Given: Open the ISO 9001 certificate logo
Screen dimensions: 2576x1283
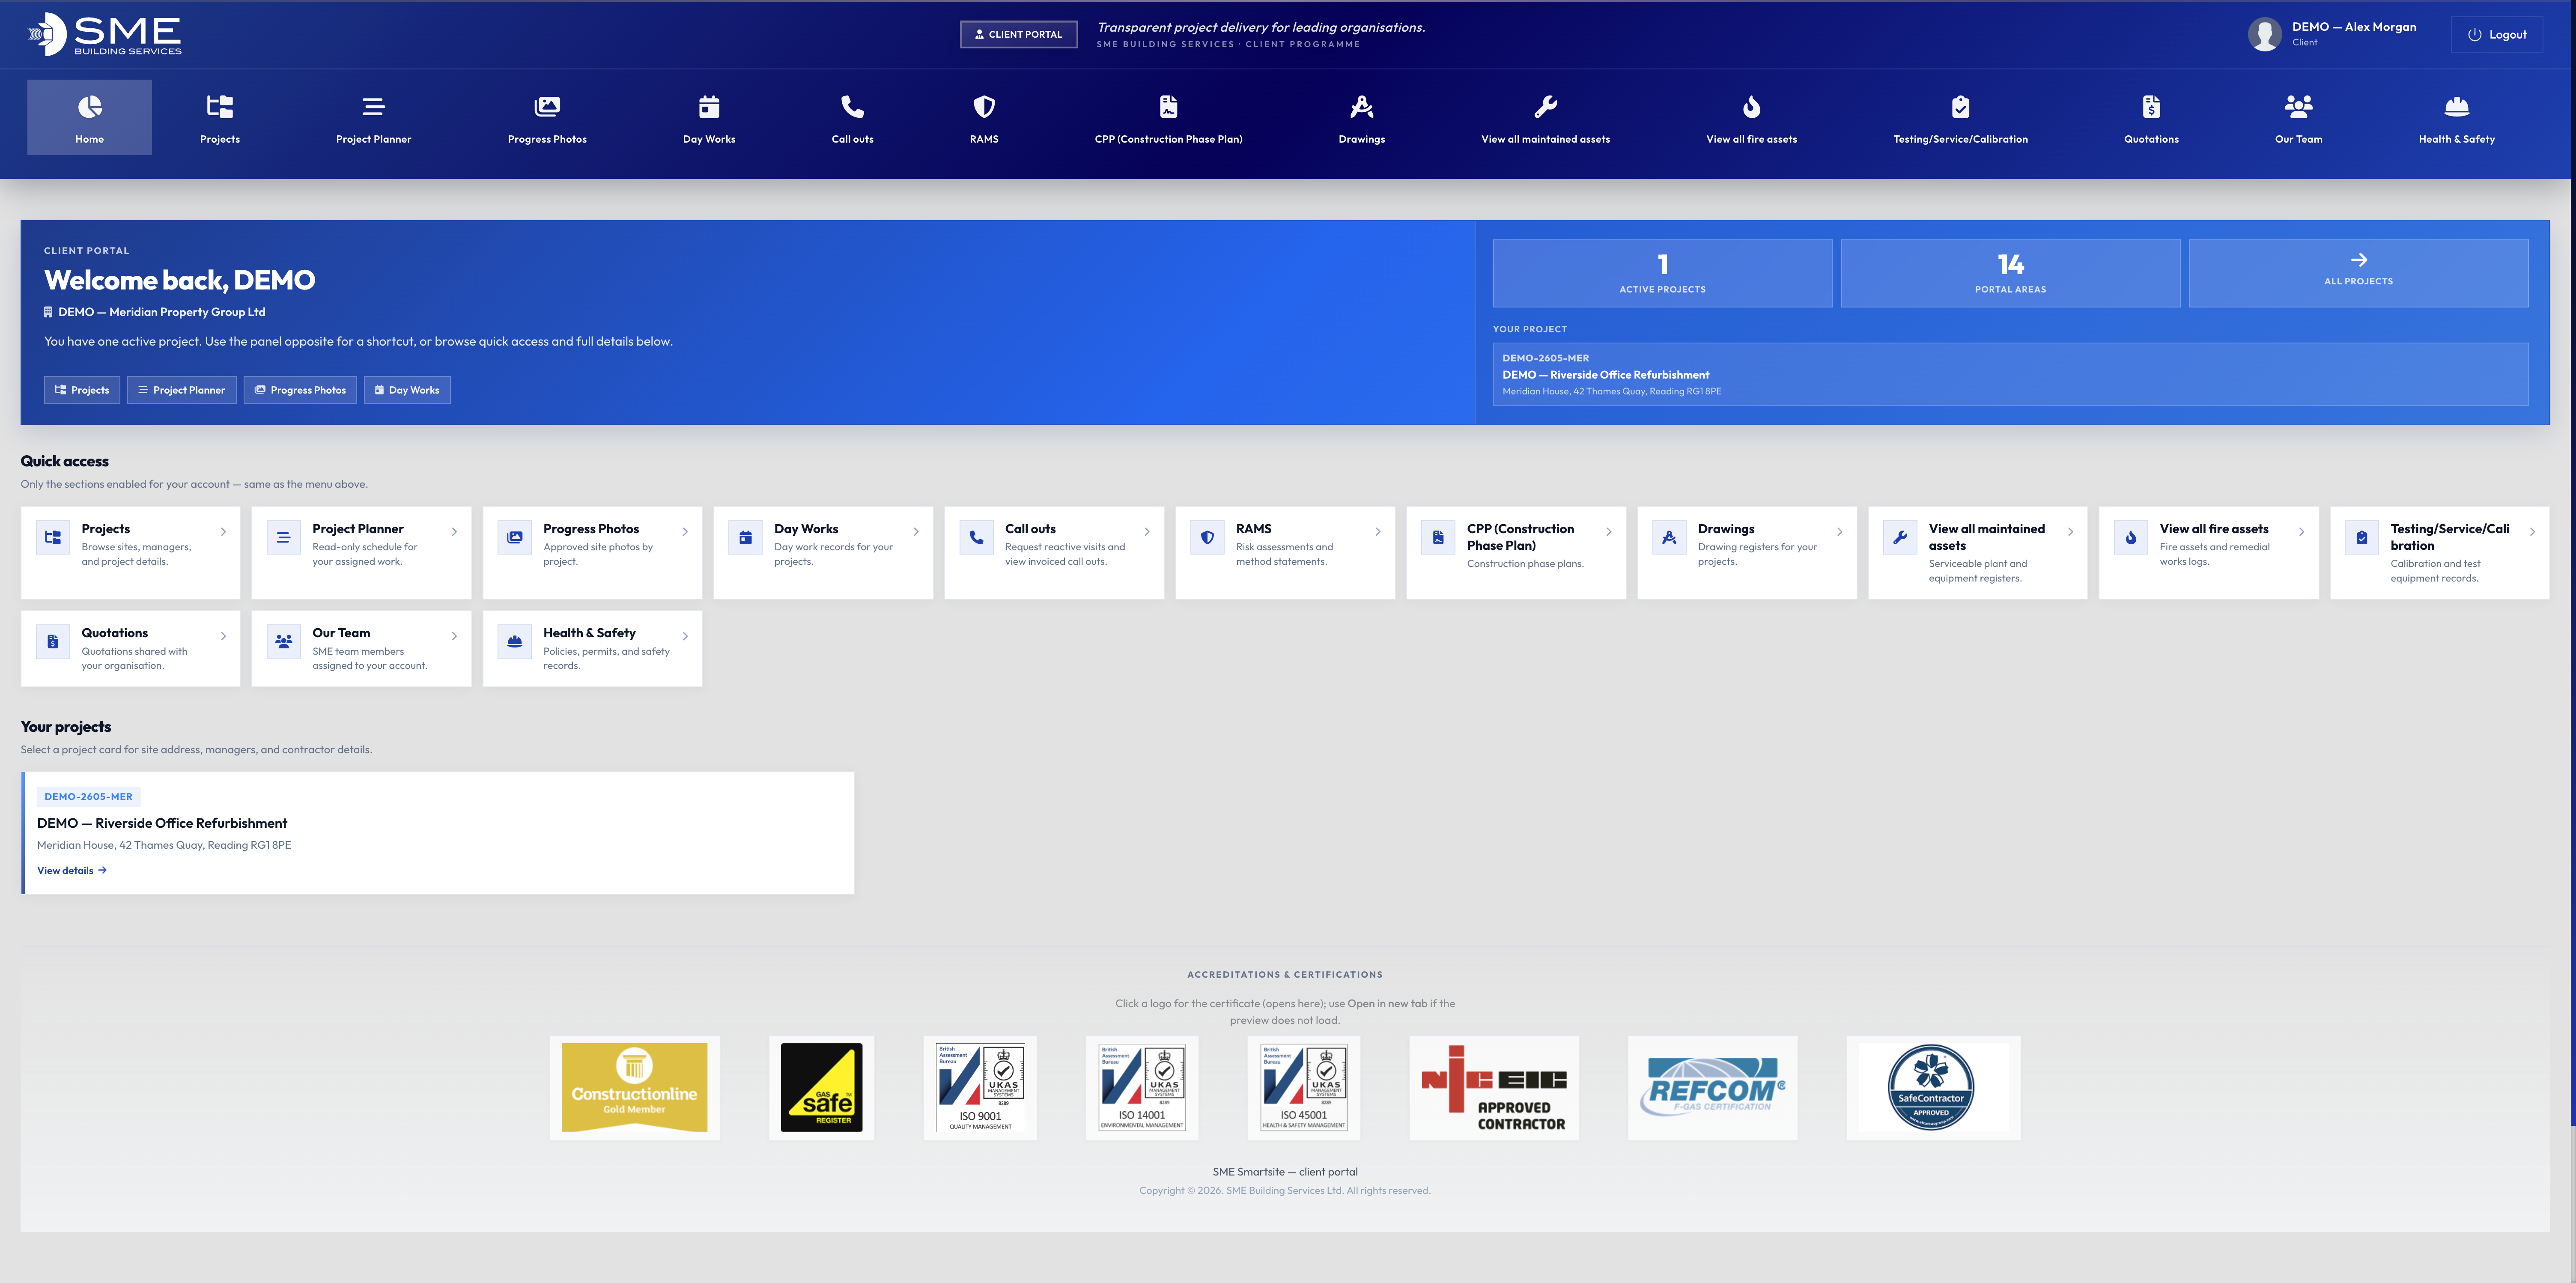Looking at the screenshot, I should pos(980,1088).
